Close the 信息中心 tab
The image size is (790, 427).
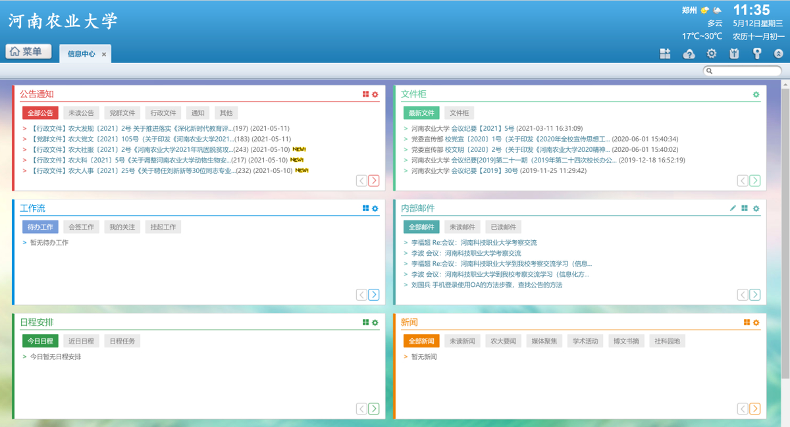point(104,55)
